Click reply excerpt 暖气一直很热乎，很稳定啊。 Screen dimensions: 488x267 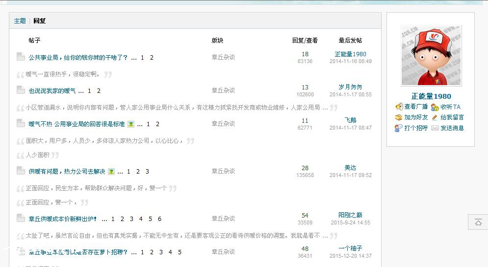point(63,74)
